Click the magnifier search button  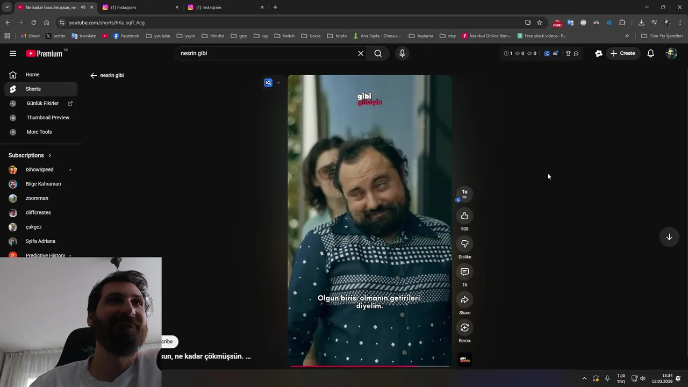point(378,53)
